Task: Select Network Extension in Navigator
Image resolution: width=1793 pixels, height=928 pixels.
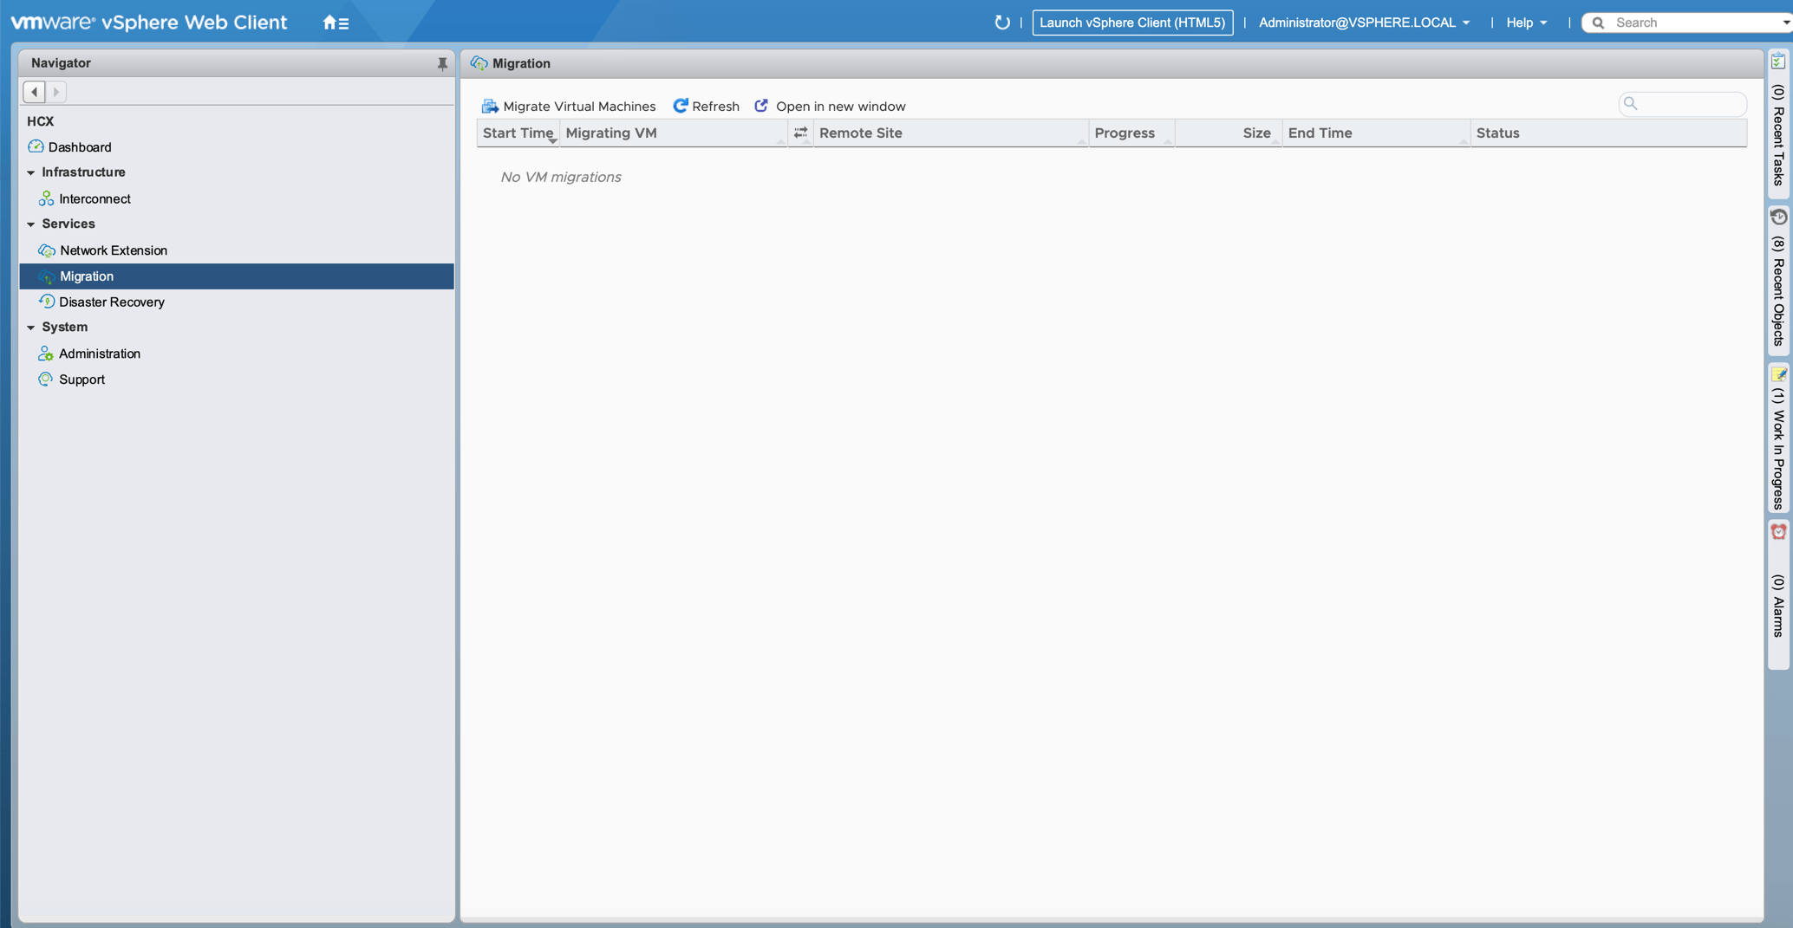Action: pyautogui.click(x=113, y=250)
